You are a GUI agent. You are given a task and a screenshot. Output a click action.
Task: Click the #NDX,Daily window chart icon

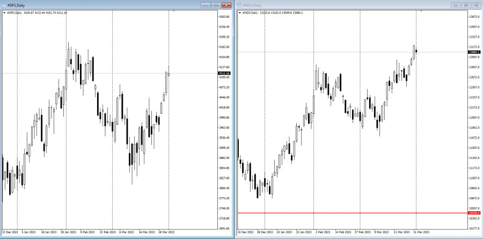239,5
